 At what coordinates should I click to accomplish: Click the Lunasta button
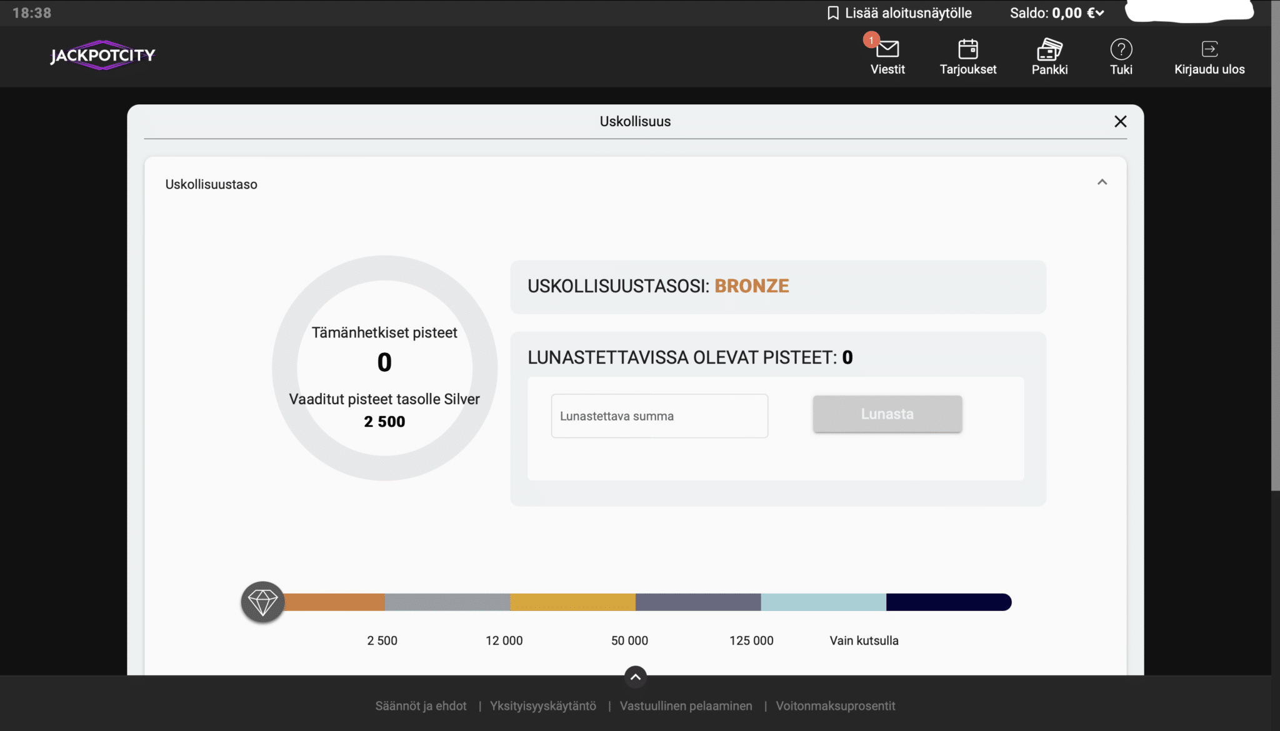887,414
